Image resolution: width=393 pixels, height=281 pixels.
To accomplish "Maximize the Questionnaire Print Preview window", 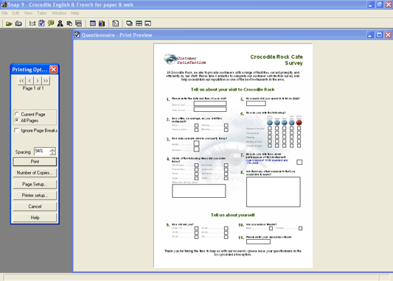I will (x=379, y=35).
